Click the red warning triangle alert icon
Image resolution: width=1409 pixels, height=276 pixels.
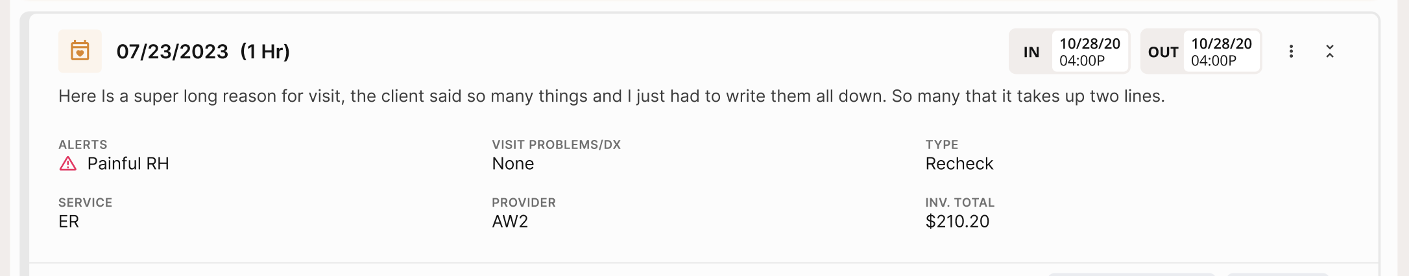coord(68,164)
